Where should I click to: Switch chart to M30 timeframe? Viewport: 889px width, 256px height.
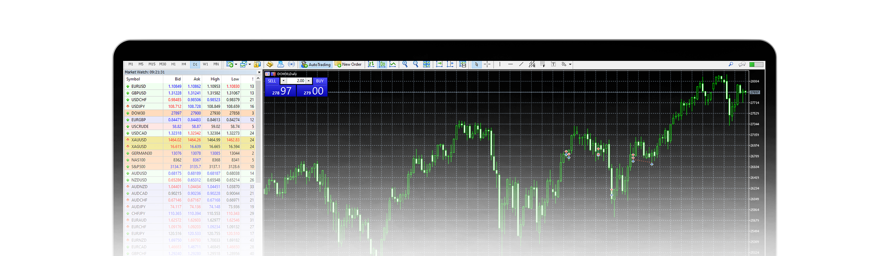(x=163, y=64)
